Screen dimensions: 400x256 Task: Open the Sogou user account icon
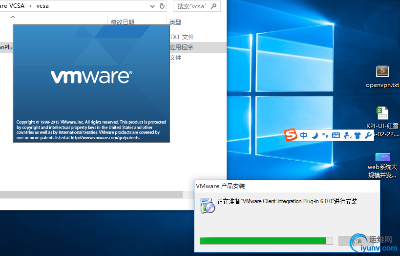(x=348, y=135)
